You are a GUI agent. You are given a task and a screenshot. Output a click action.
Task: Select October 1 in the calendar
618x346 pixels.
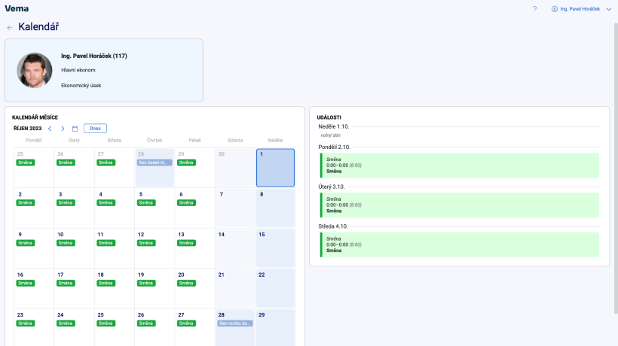pyautogui.click(x=275, y=168)
